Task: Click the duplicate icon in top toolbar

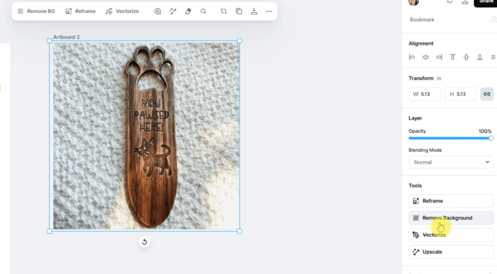Action: point(239,11)
